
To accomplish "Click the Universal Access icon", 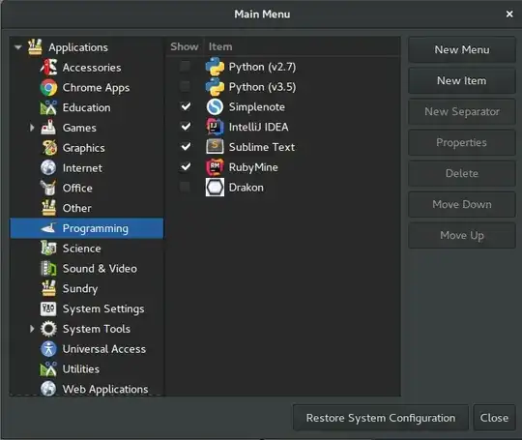I will tap(48, 349).
